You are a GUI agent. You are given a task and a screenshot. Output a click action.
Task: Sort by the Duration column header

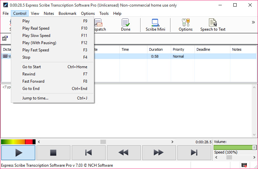[159, 49]
